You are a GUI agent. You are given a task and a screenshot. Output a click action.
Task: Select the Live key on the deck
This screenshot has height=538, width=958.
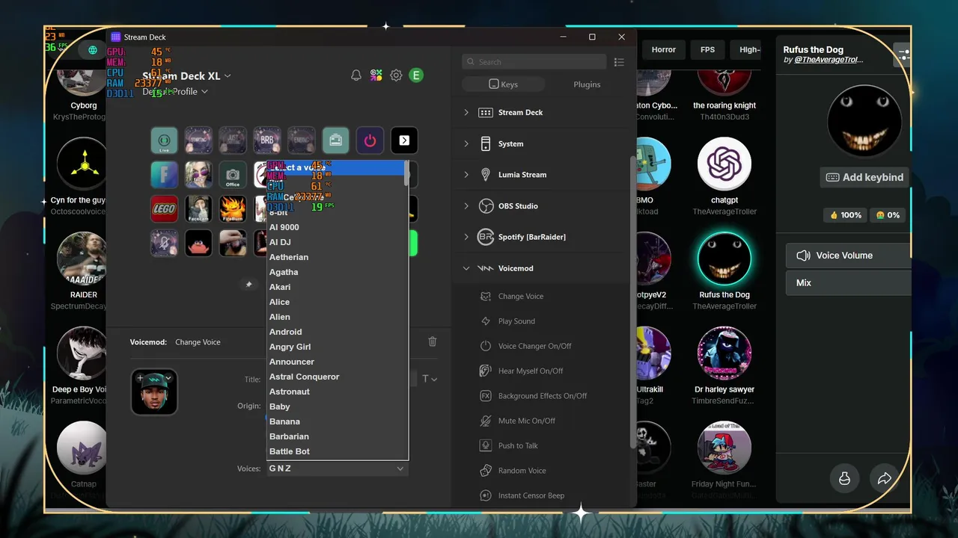164,140
